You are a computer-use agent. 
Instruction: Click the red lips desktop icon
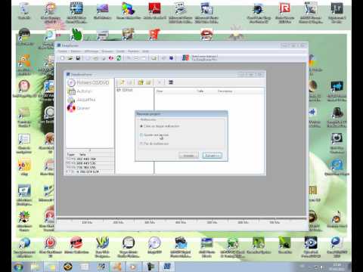206,35
